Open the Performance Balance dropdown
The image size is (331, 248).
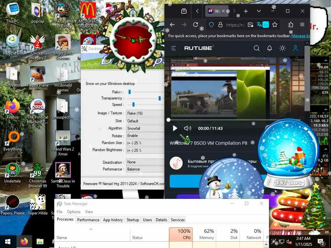coord(145,169)
